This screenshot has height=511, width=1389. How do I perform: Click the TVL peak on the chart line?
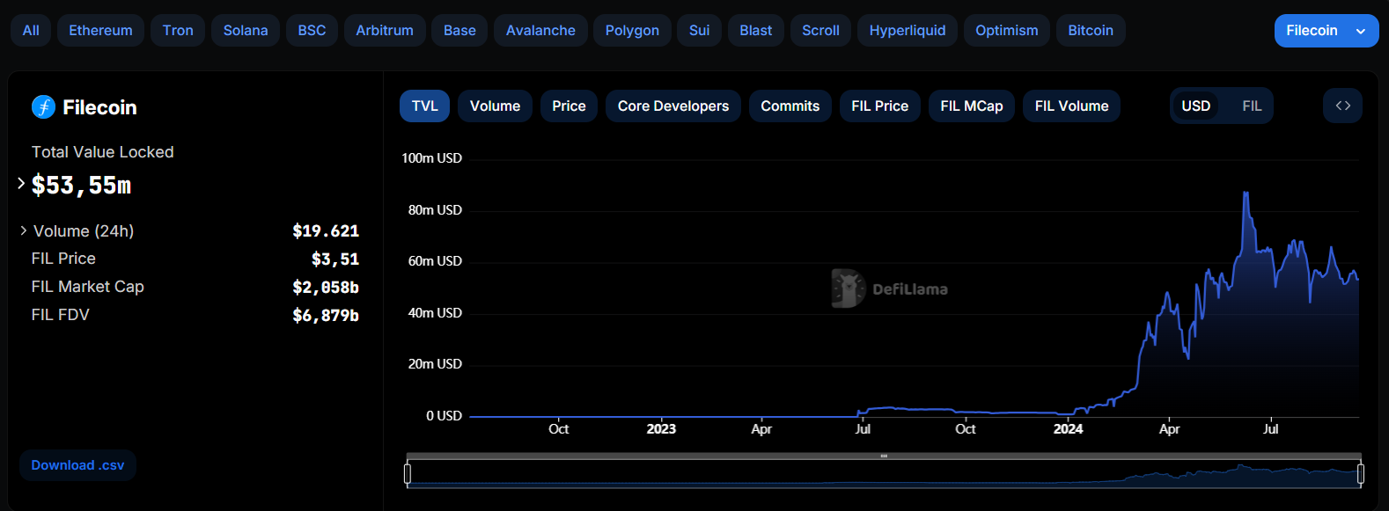coord(1246,193)
